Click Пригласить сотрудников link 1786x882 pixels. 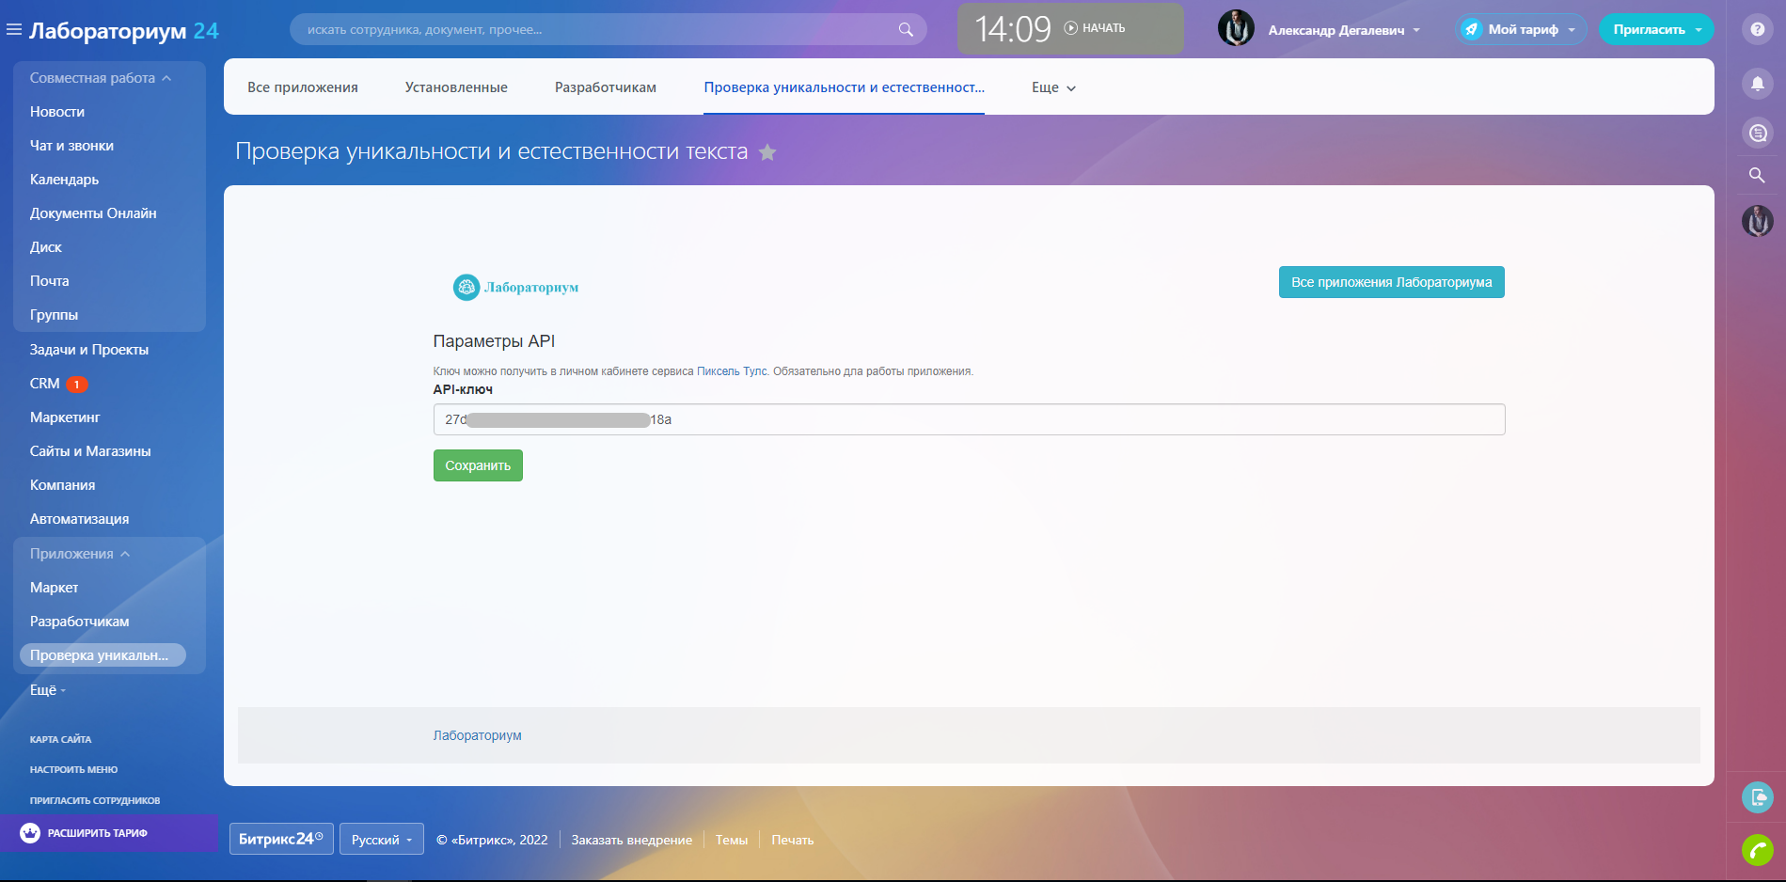pos(95,801)
